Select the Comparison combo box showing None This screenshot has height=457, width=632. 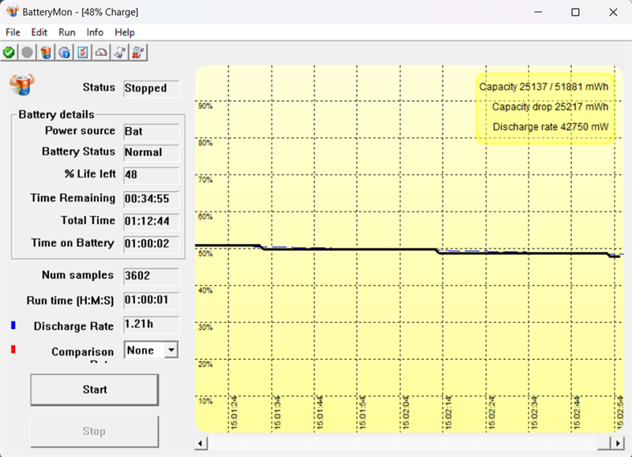point(151,350)
